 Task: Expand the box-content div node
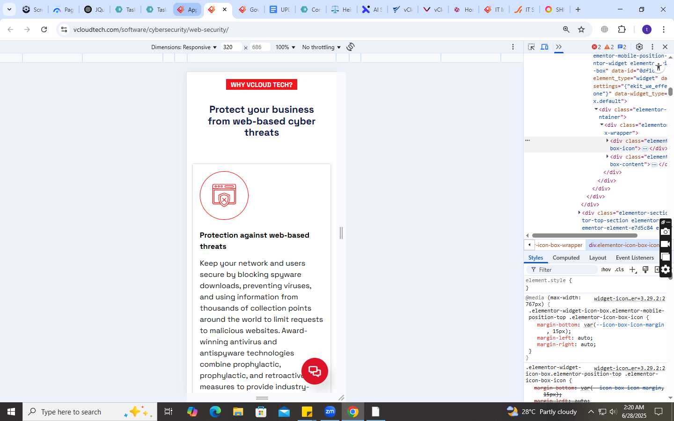point(608,156)
